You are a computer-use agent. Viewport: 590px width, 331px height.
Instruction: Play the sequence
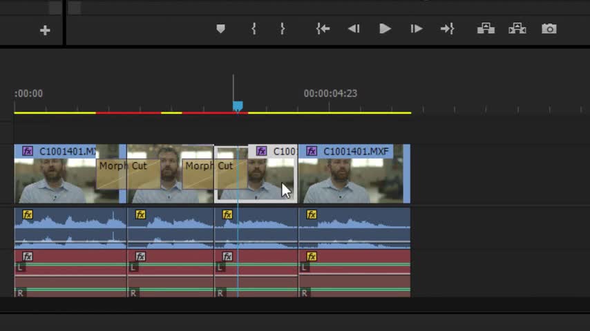pos(385,28)
